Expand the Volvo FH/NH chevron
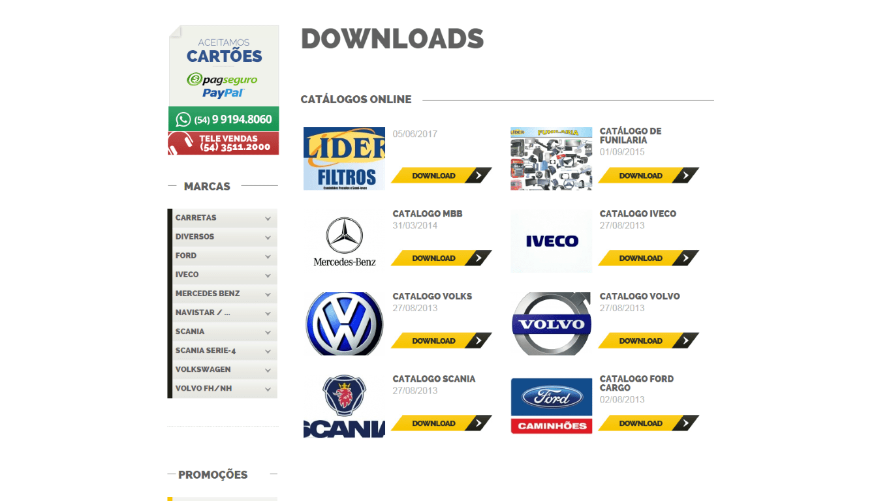The width and height of the screenshot is (876, 501). [268, 389]
